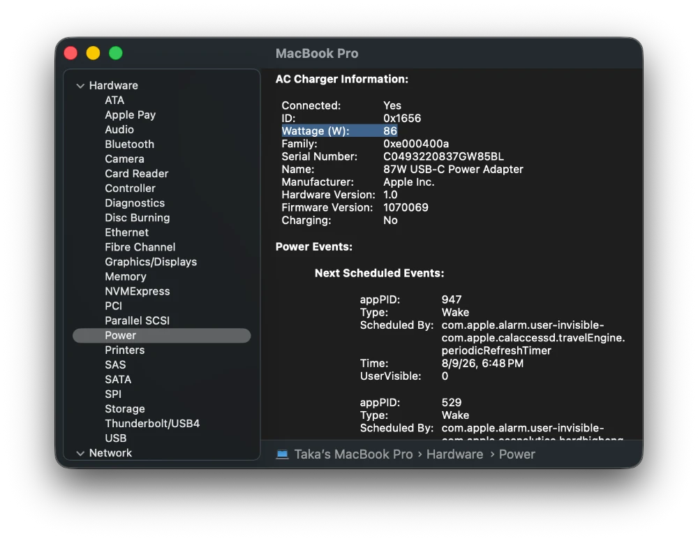Click firmware version 1070069
Screen dimensions: 698x541
(406, 207)
